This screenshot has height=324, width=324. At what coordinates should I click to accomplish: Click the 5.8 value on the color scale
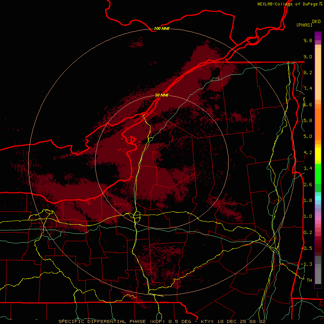point(308,121)
